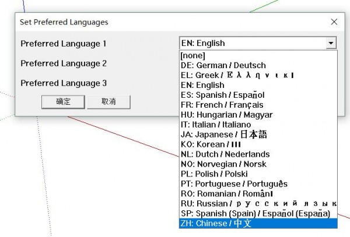Choose EN: English in the list
The image size is (350, 237).
(x=202, y=85)
